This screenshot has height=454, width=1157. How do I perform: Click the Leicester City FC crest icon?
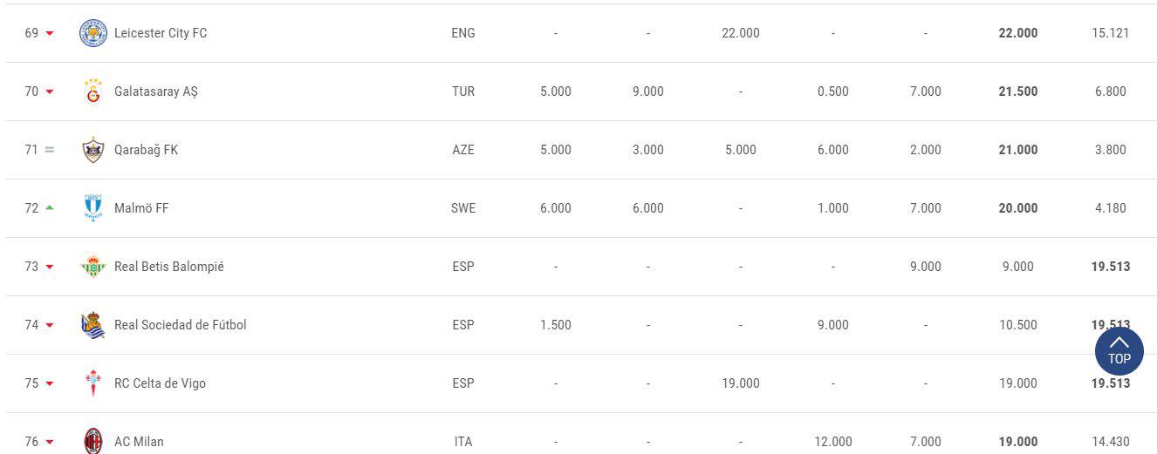(x=93, y=33)
